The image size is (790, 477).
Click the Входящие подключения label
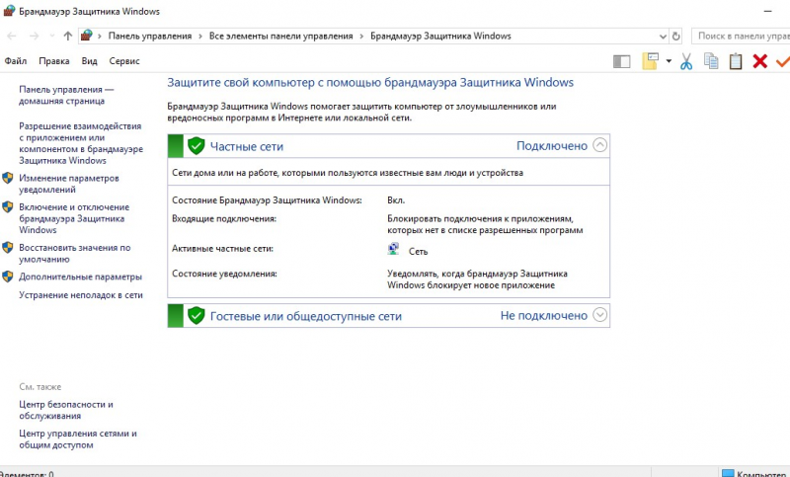pyautogui.click(x=224, y=218)
